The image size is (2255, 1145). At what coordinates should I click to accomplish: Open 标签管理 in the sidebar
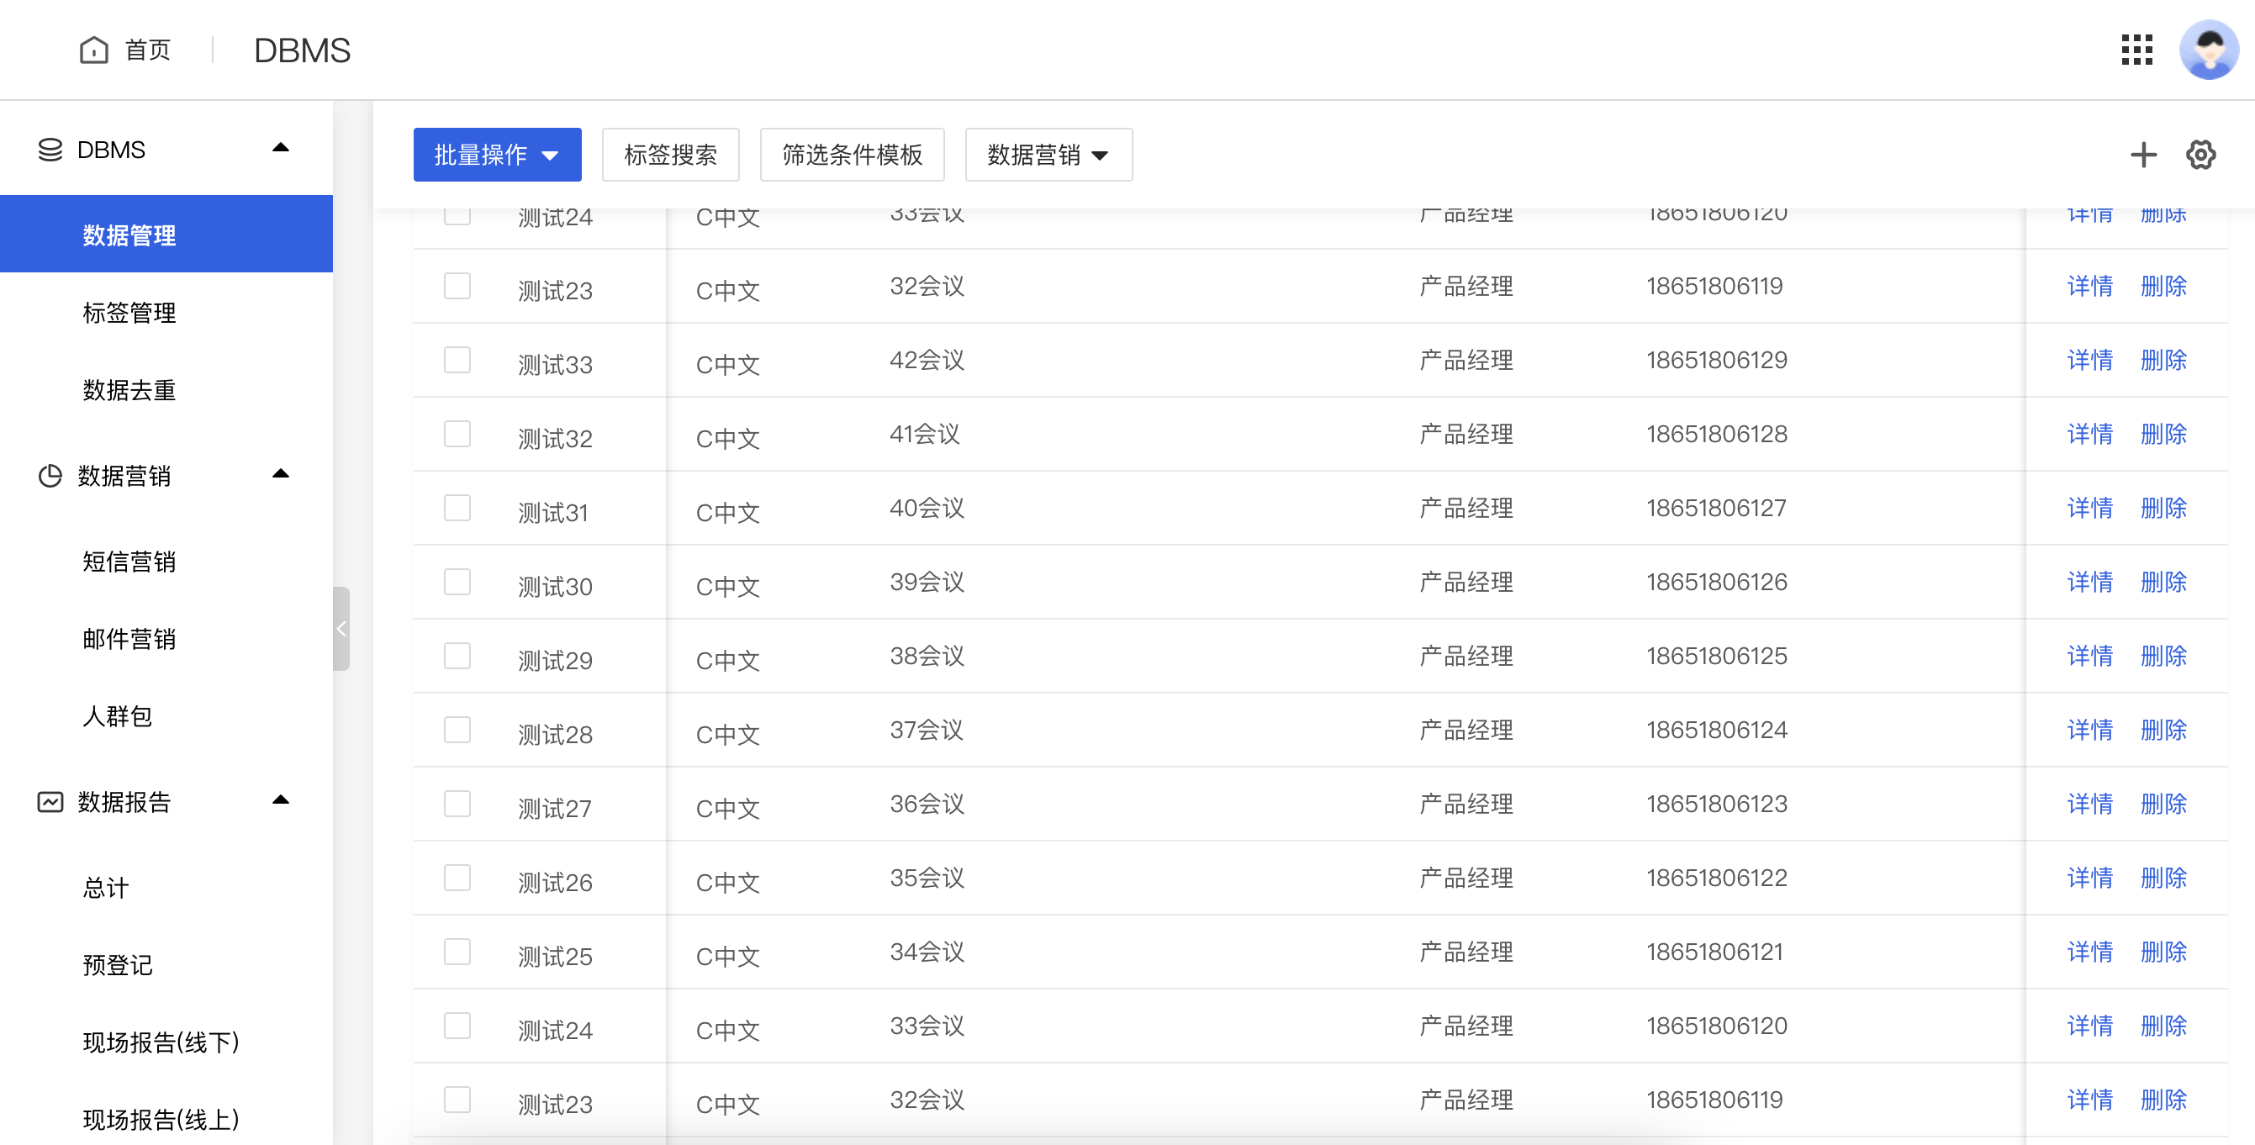[129, 313]
